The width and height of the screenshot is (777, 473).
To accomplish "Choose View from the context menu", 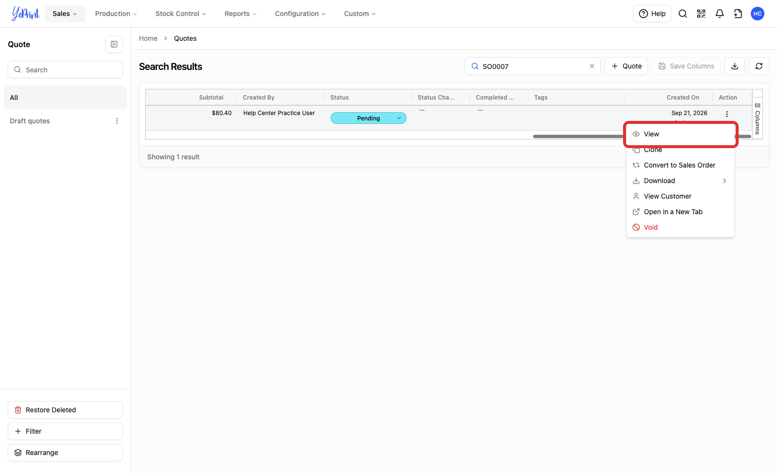I will (x=680, y=134).
